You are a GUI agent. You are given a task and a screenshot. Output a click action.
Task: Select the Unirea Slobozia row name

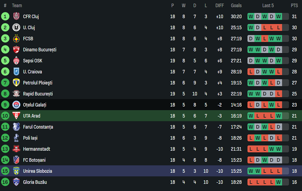point(38,171)
